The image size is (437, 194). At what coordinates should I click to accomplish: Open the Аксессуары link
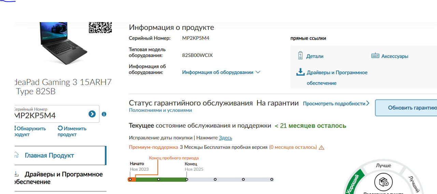click(x=395, y=56)
